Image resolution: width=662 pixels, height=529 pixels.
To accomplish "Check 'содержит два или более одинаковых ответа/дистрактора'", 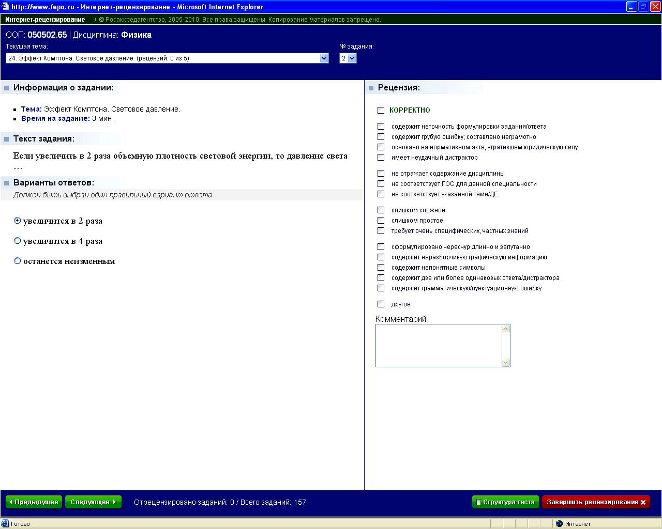I will pyautogui.click(x=381, y=277).
